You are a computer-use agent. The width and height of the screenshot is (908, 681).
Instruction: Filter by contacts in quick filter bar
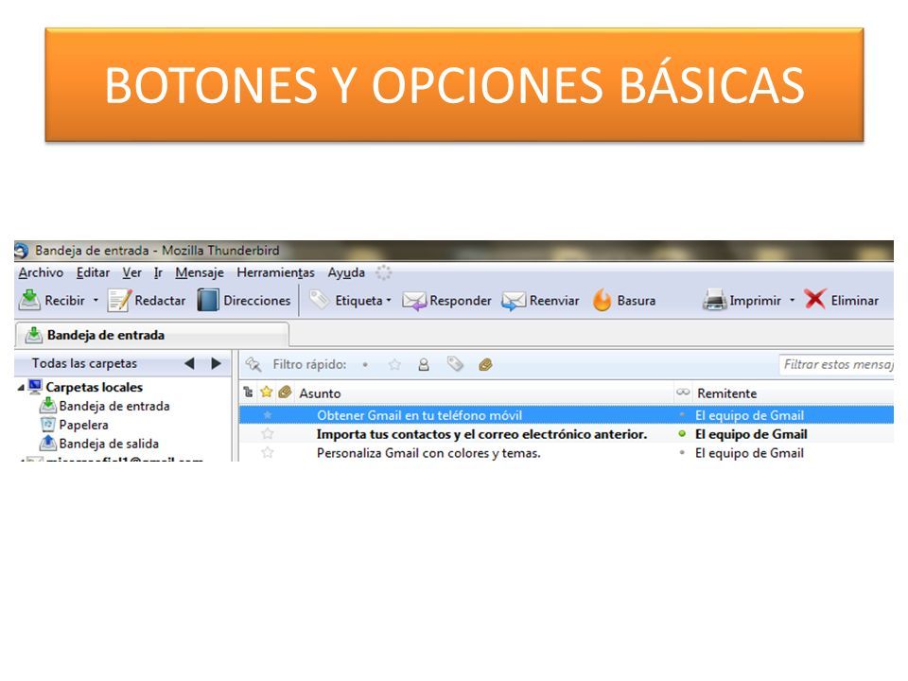424,364
